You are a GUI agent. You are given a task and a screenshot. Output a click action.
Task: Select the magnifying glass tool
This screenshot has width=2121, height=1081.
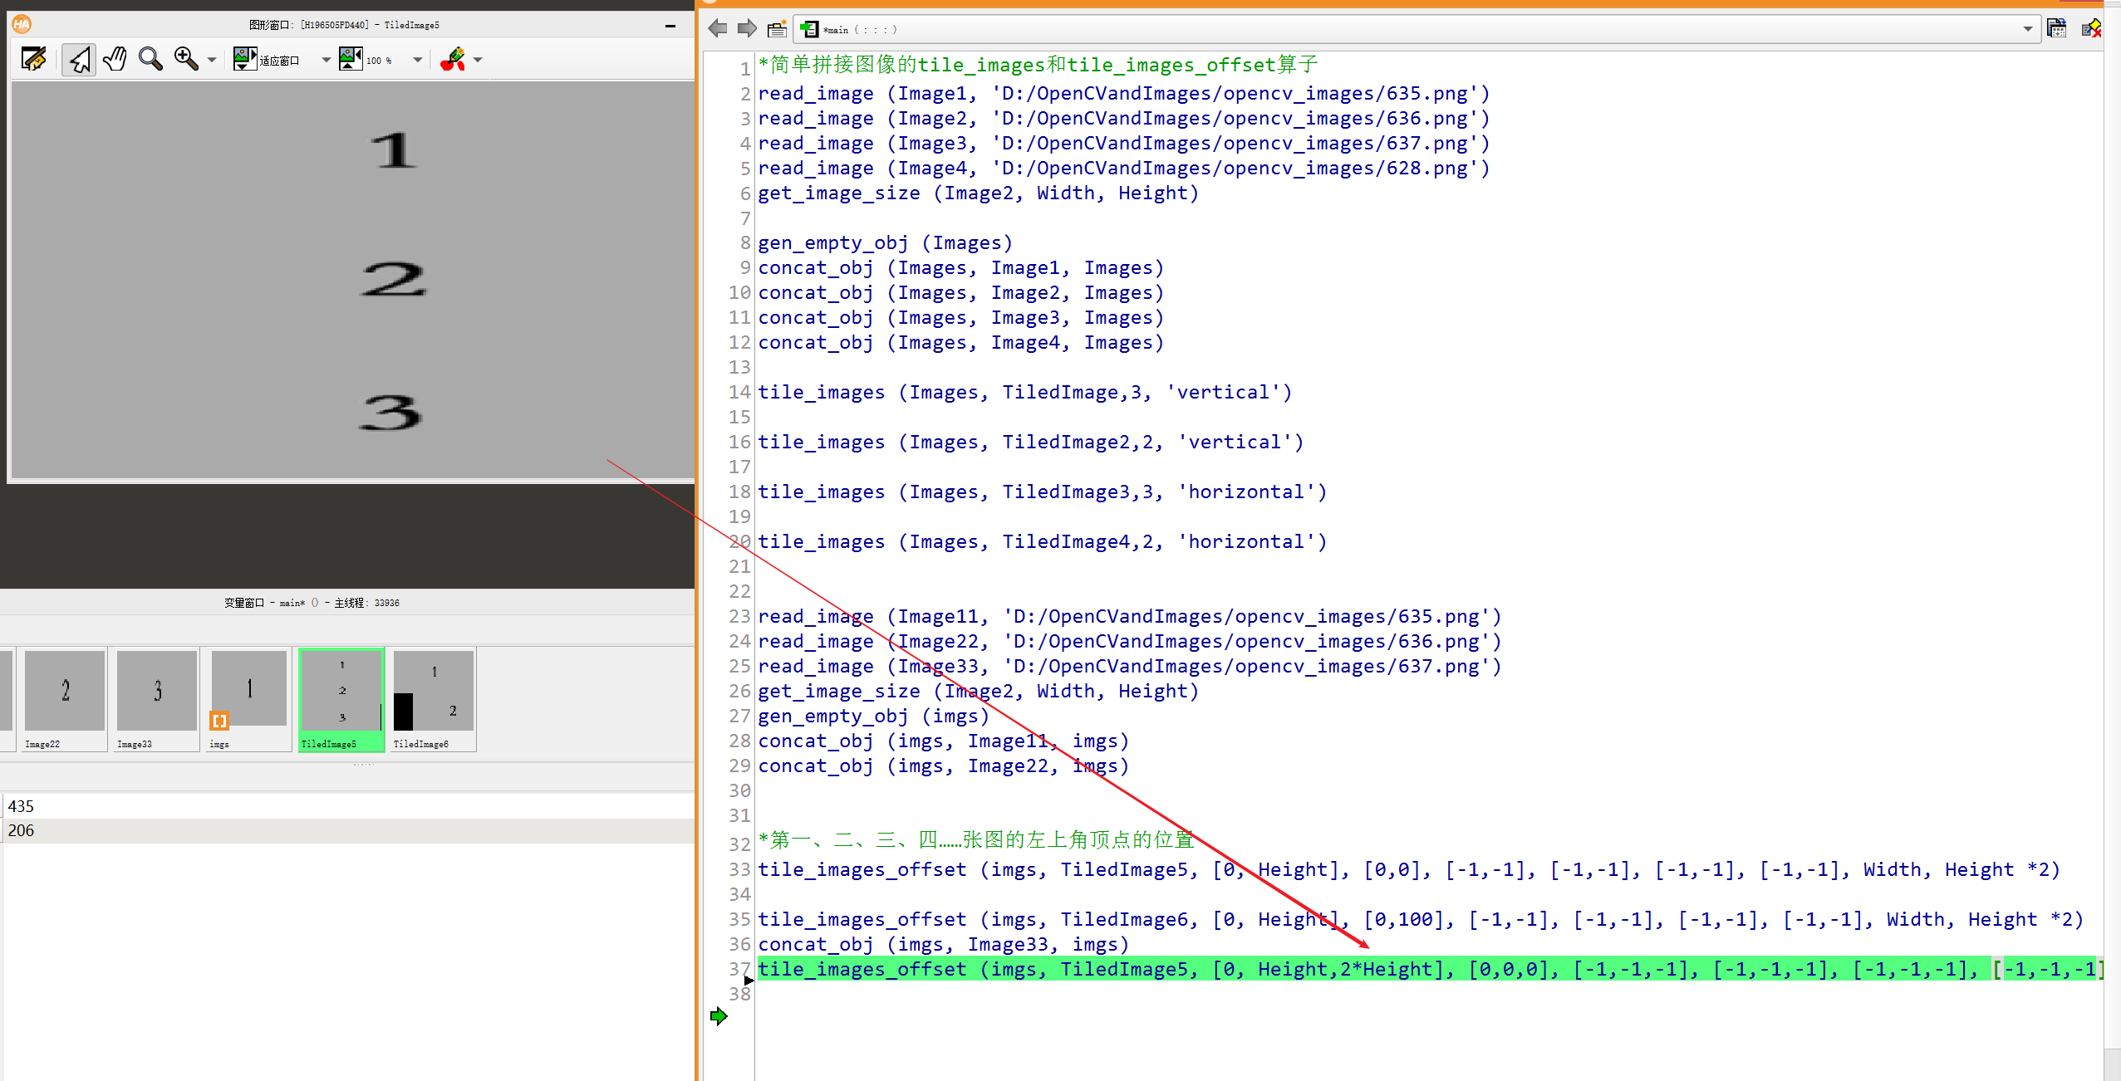[x=150, y=59]
